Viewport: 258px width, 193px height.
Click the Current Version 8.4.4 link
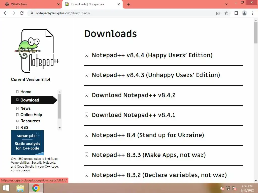(30, 79)
